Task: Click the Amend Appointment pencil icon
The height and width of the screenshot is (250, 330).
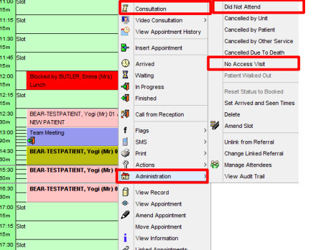Action: [125, 215]
